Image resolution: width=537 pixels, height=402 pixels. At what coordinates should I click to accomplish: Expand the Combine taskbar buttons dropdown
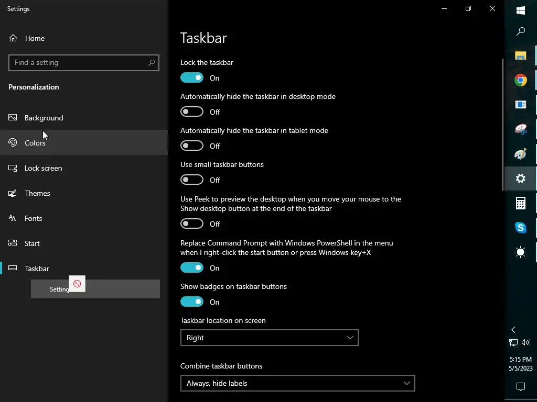coord(297,383)
